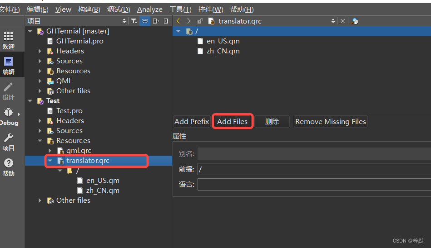Select Resources folder under GHTermial
The height and width of the screenshot is (248, 431).
pyautogui.click(x=73, y=71)
